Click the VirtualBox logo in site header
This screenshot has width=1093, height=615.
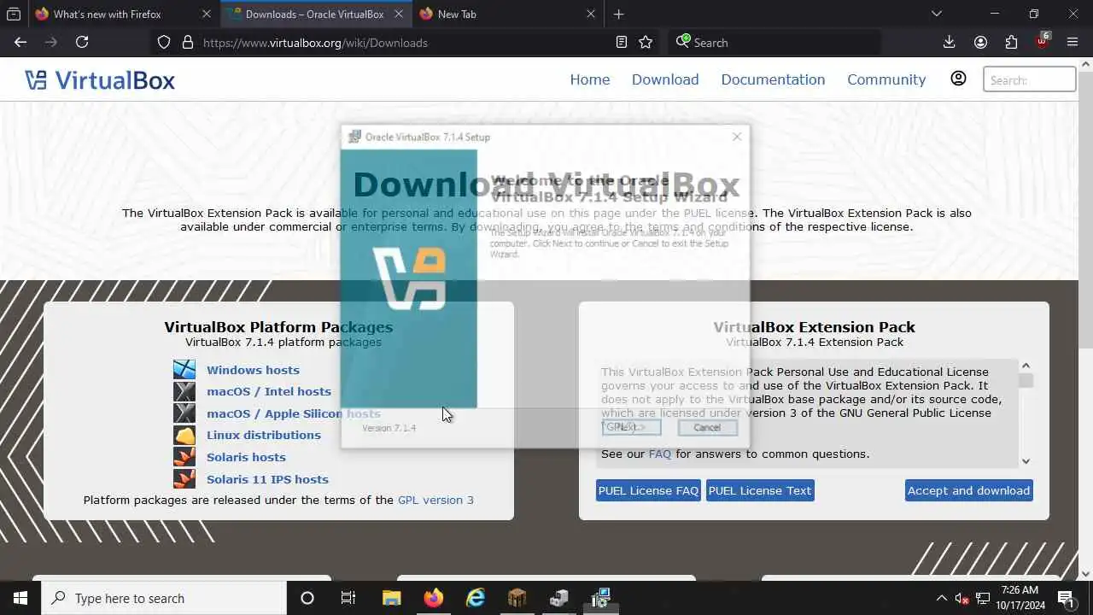(x=100, y=80)
